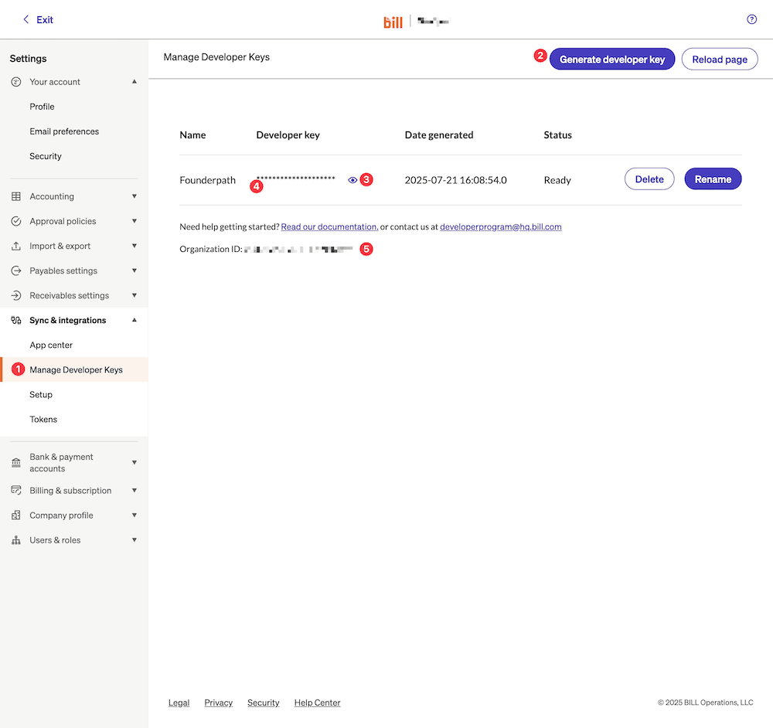Reveal the hidden Founderpath developer key

point(352,179)
